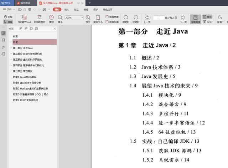
Task: Close the 书签 bookmark panel
Action: [55, 29]
